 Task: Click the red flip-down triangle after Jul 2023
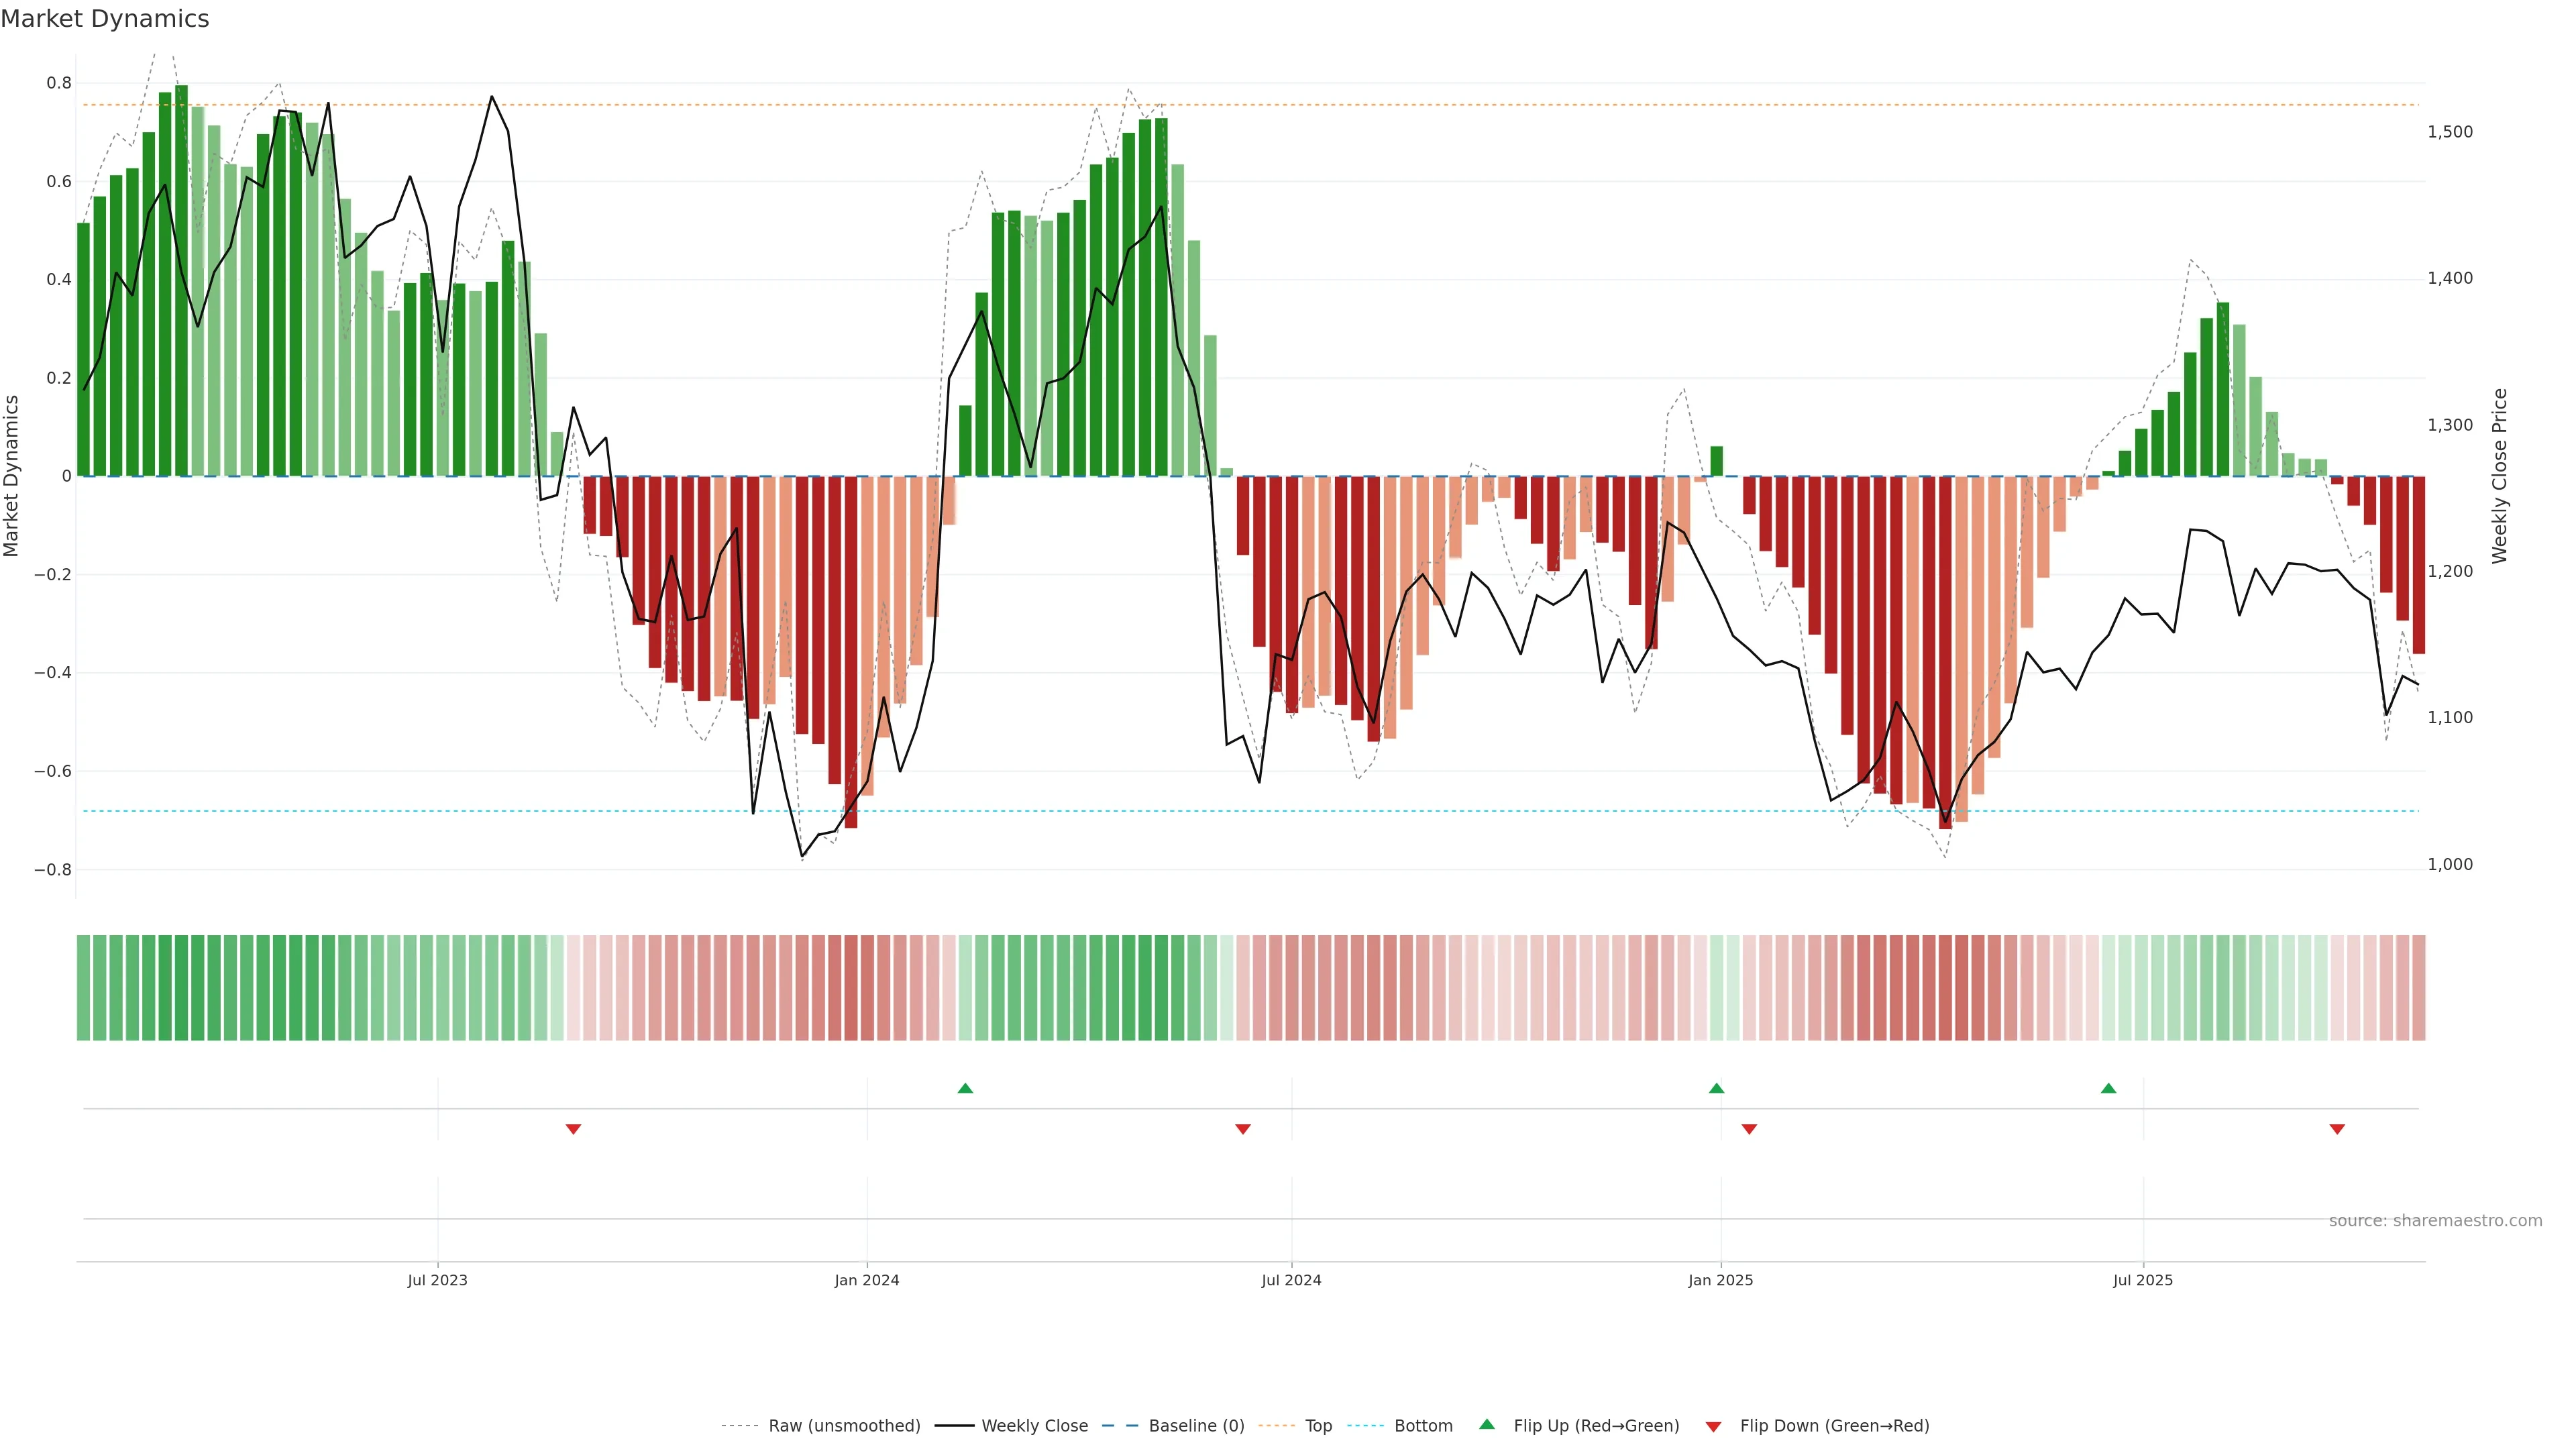[x=573, y=1129]
